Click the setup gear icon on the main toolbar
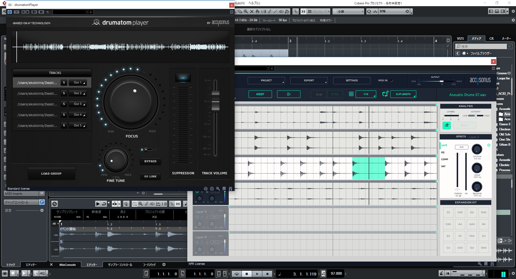This screenshot has height=279, width=516. click(x=513, y=12)
